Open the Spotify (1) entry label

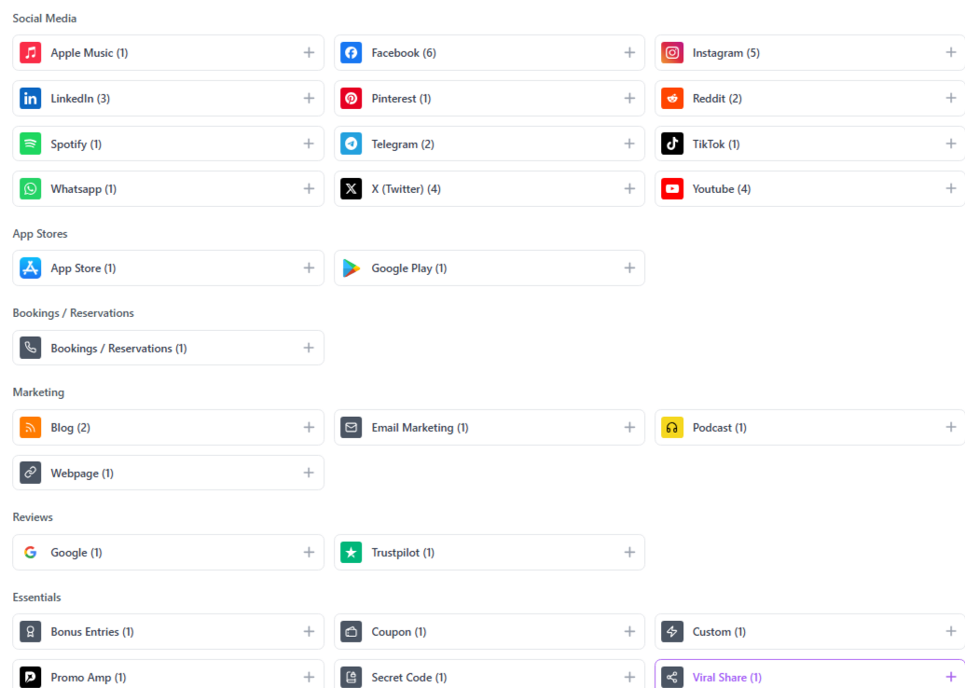[x=76, y=144]
